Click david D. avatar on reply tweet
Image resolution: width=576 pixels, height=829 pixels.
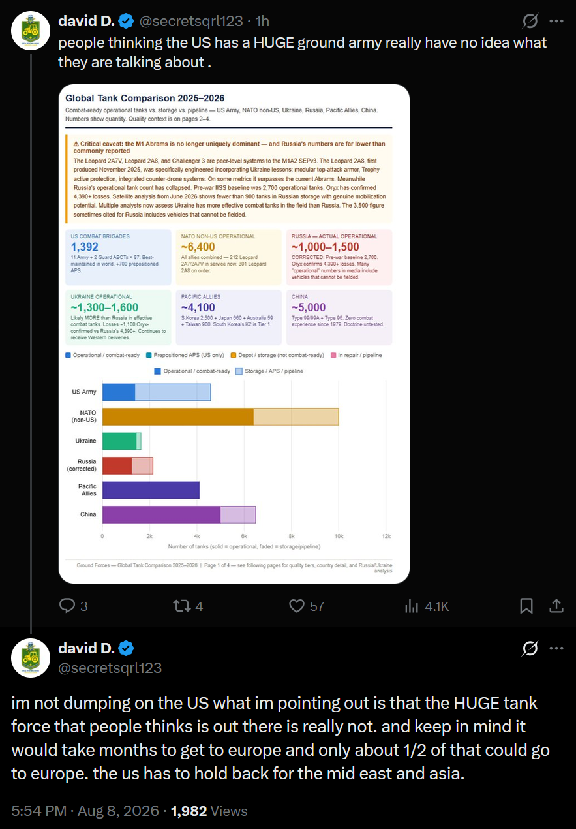pyautogui.click(x=31, y=657)
